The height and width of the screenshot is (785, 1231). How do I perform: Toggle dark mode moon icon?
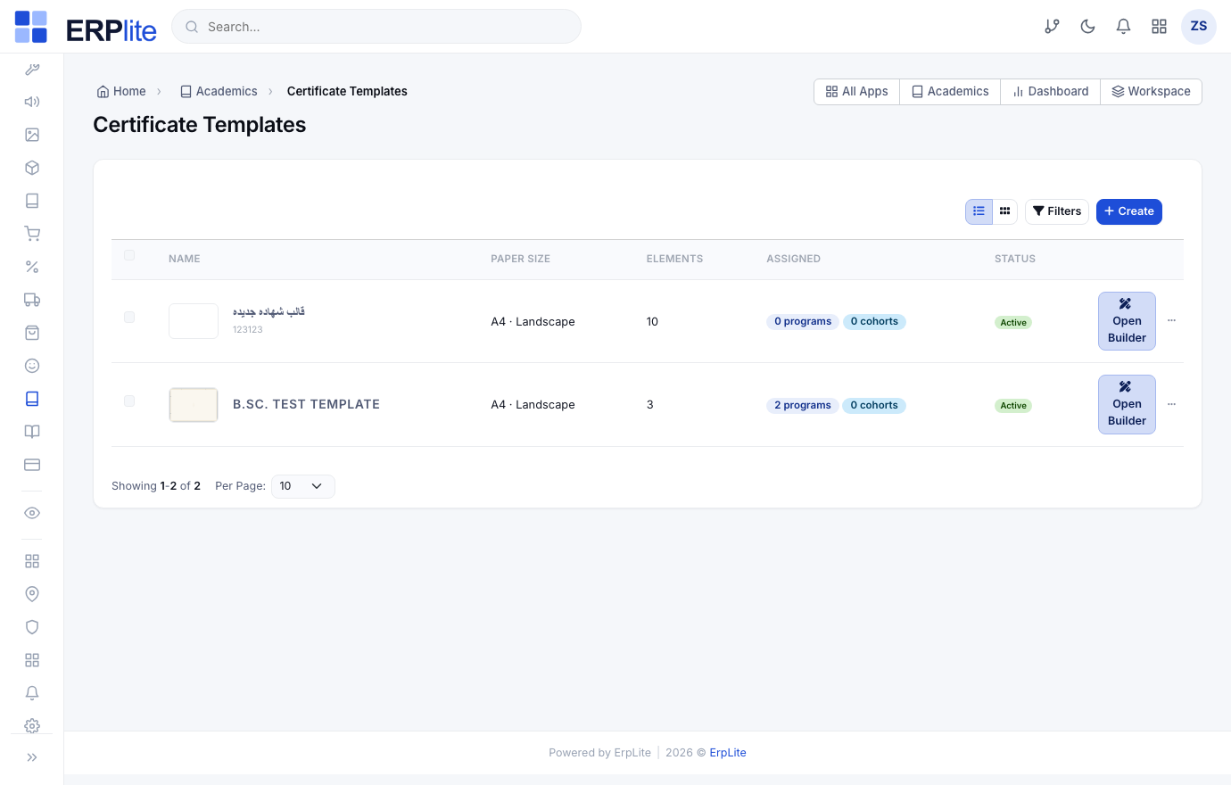pos(1088,27)
